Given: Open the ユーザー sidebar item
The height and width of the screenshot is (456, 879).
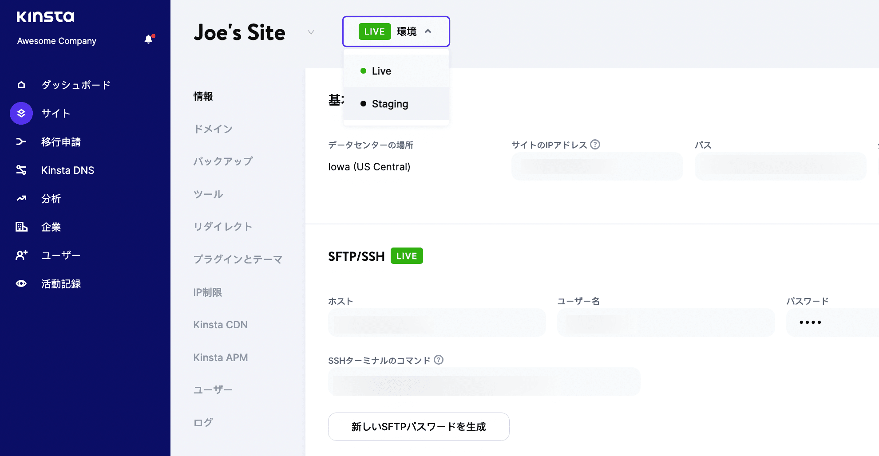Looking at the screenshot, I should (x=21, y=255).
